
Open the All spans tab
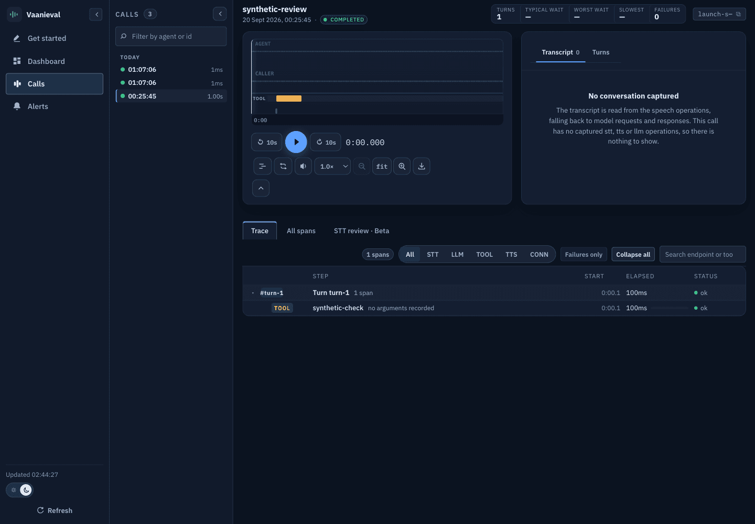pos(301,231)
